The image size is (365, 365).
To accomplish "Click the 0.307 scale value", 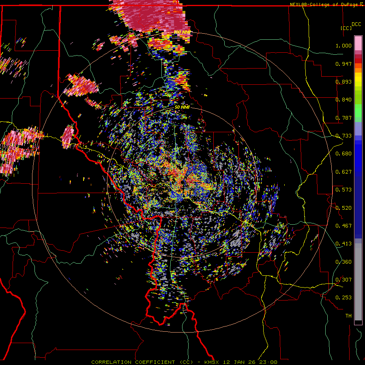I will [344, 280].
